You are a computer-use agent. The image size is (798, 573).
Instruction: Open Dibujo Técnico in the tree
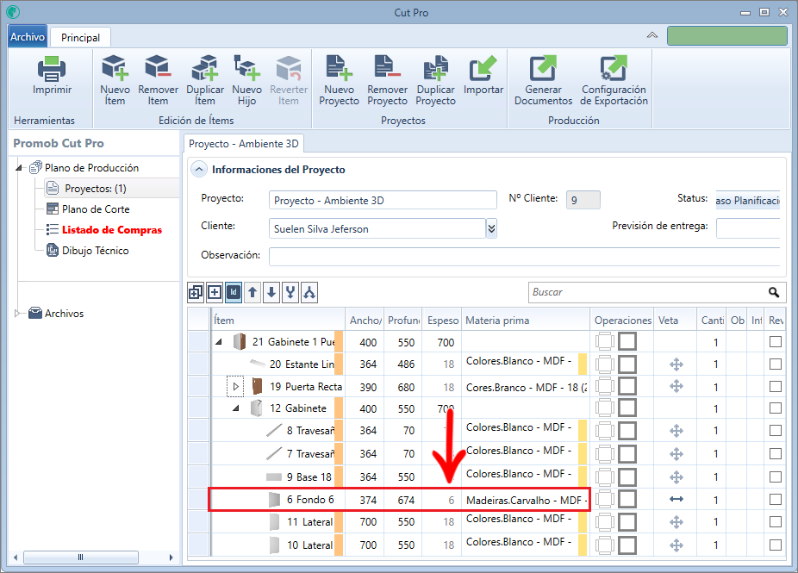tap(95, 251)
